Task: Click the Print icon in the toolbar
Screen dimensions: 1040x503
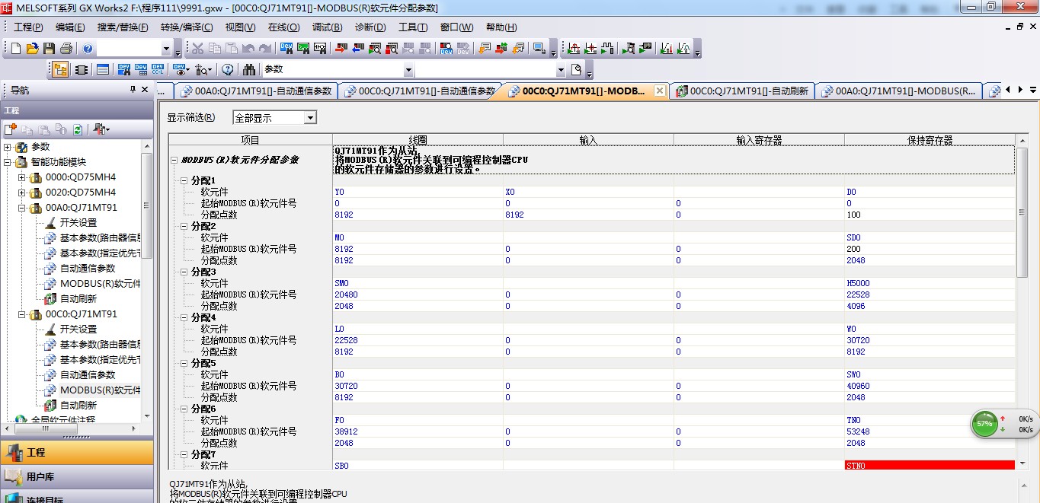Action: click(x=66, y=49)
